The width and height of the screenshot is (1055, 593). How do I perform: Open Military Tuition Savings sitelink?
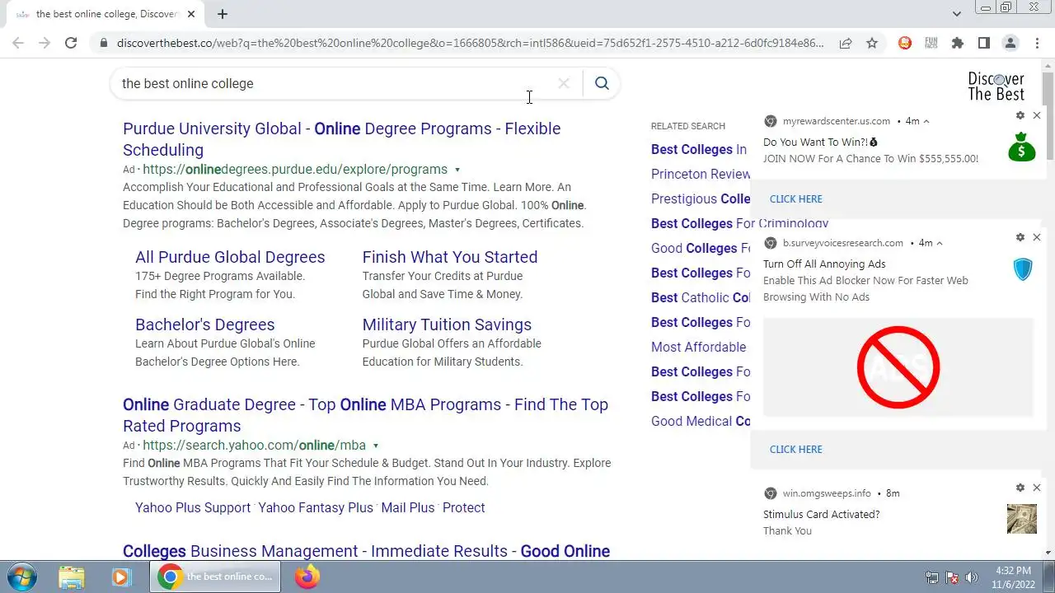coord(447,325)
